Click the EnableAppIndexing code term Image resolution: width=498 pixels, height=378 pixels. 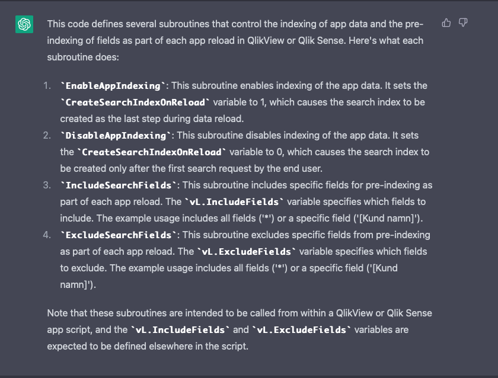click(113, 86)
